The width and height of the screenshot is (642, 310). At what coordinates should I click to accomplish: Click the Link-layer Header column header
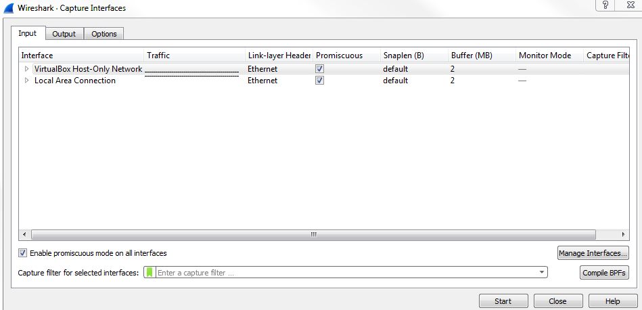tap(279, 56)
